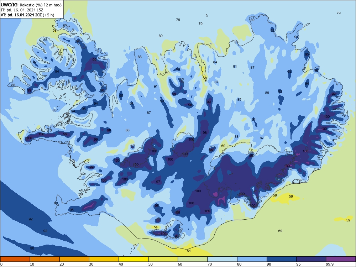The height and width of the screenshot is (267, 356).
Task: Click the 53 humidity value on the map
Action: click(205, 78)
